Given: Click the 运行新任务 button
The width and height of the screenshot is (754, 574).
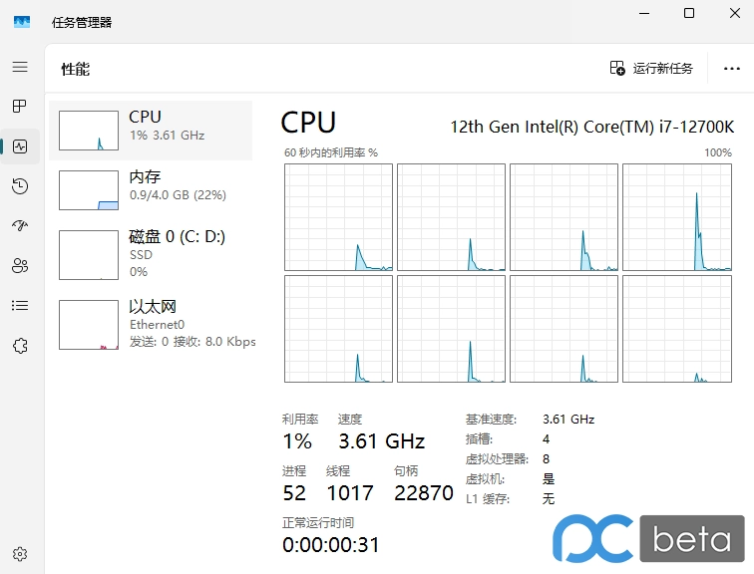Looking at the screenshot, I should pos(651,69).
